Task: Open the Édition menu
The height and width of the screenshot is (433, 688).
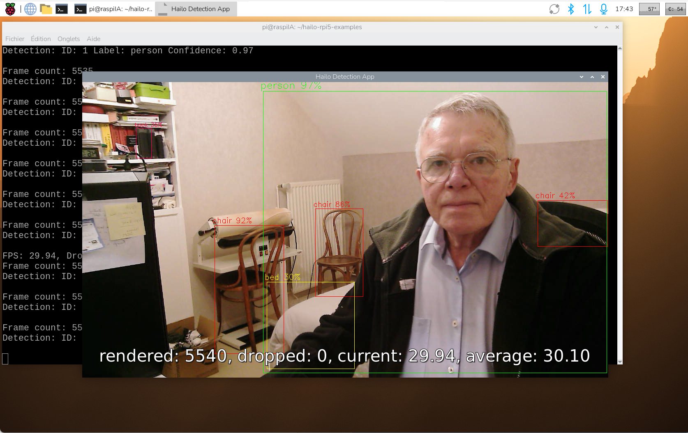Action: click(x=41, y=39)
